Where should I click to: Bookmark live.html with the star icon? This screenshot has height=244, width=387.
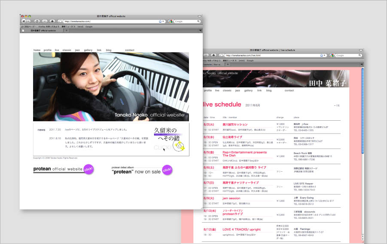tap(321, 55)
